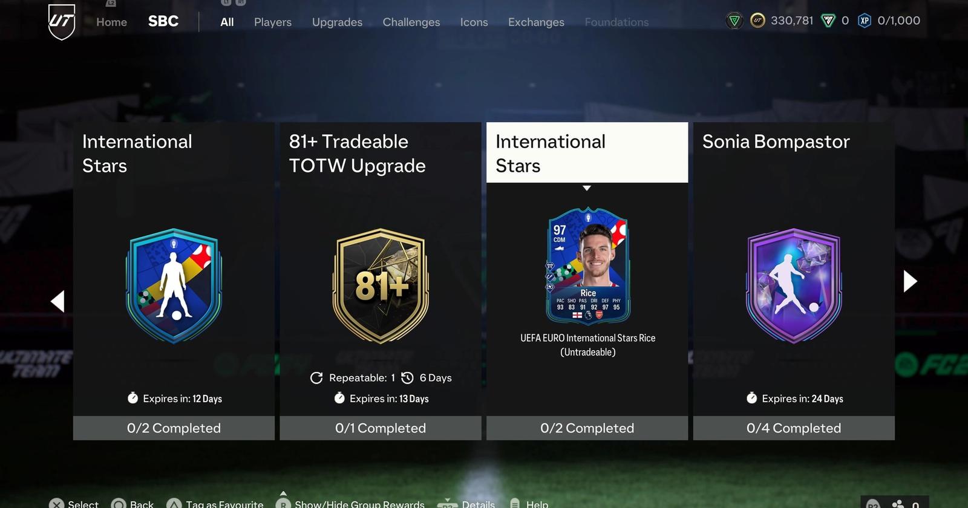
Task: Click the Ultimate Team shield logo
Action: pos(62,22)
